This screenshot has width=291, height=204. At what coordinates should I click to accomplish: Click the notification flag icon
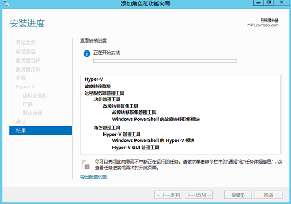point(86,165)
